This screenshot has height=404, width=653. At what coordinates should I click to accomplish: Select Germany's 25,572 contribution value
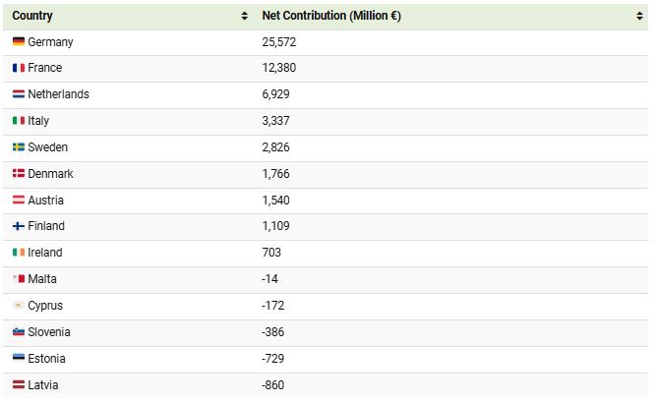point(279,42)
